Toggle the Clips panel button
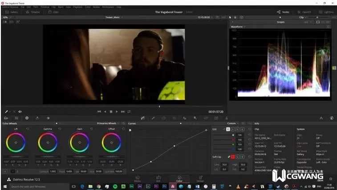The height and width of the screenshot is (190, 337). [x=53, y=12]
